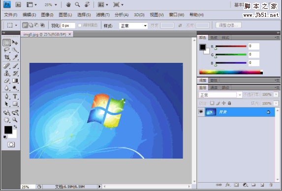Close the img0.jpg document tab
The width and height of the screenshot is (282, 191).
click(70, 34)
